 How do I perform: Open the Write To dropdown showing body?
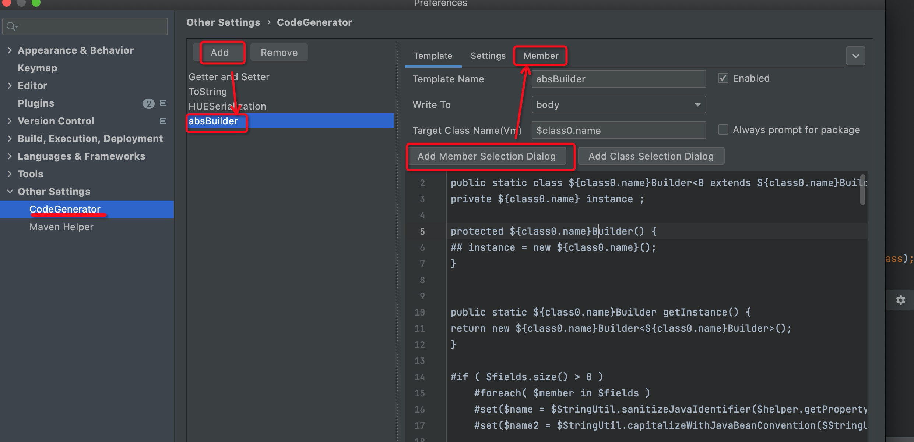618,104
